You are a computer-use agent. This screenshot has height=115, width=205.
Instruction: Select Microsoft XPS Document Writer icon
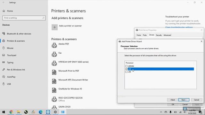(x=54, y=81)
